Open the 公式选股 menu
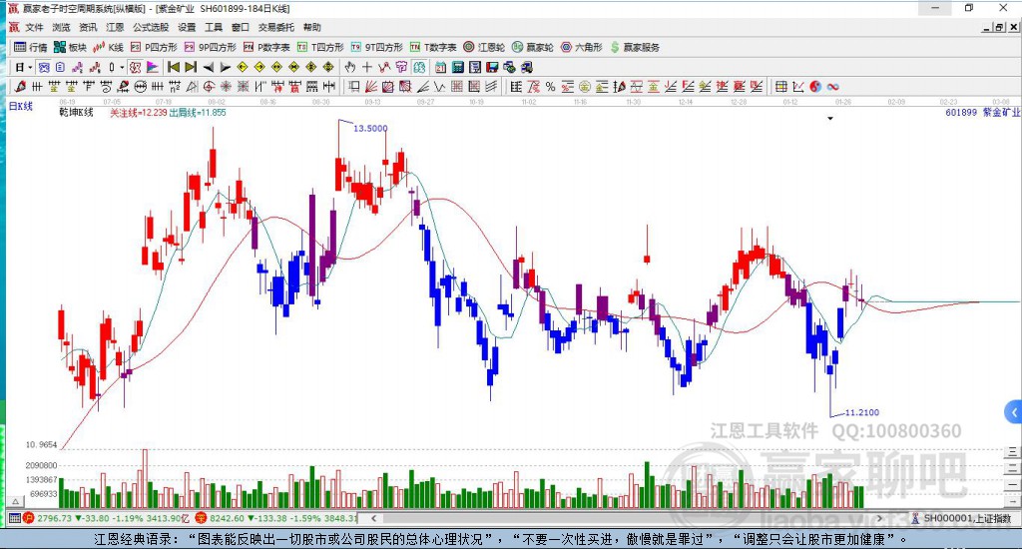1022x549 pixels. point(151,27)
